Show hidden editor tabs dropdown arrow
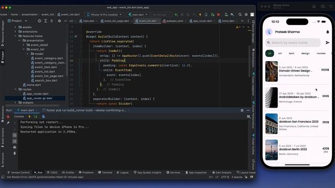Viewport: 335px width, 188px height. coord(242,21)
